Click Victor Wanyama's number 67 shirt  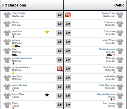120,87
